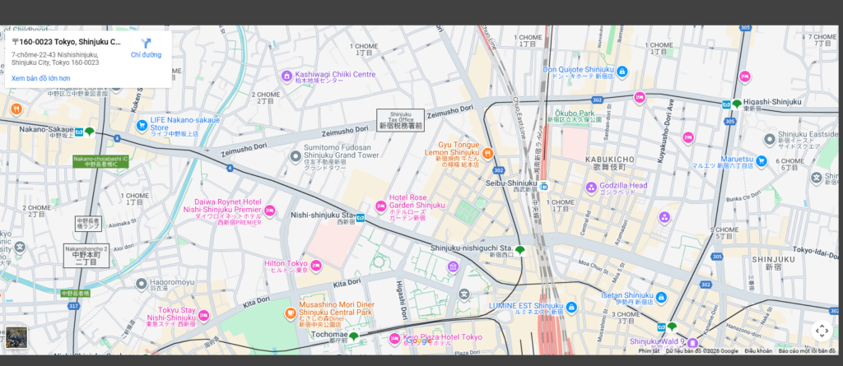Click the Maruetsu supermarket cart marker
This screenshot has height=366, width=843.
(761, 161)
